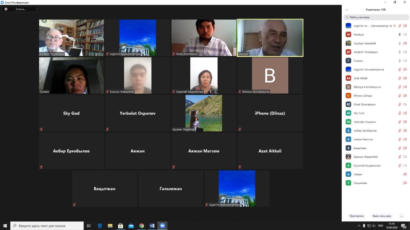
Task: Select Bibiziya Kalshabayeva in participants list
Action: (x=367, y=87)
